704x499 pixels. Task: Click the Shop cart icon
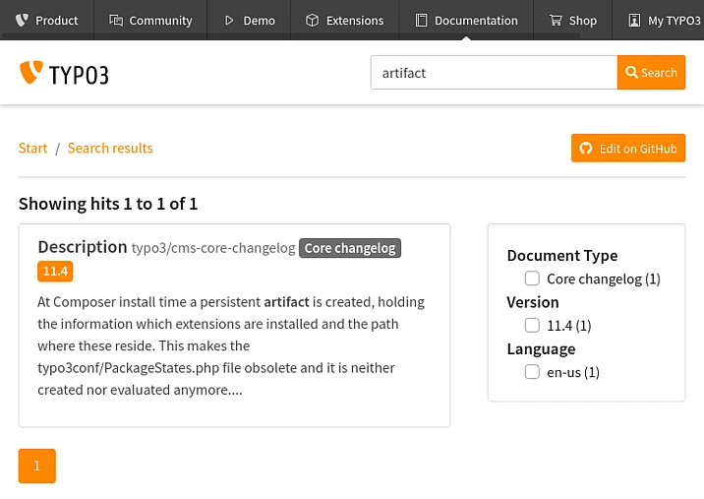tap(556, 20)
